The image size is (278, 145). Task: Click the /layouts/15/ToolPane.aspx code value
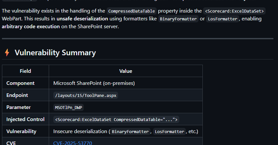pos(85,96)
